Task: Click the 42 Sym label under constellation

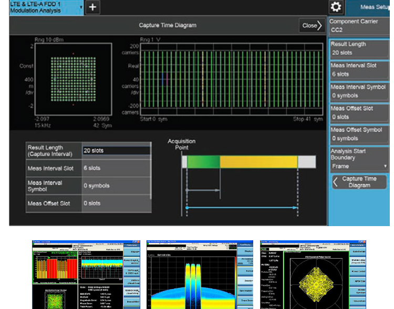Action: 102,125
